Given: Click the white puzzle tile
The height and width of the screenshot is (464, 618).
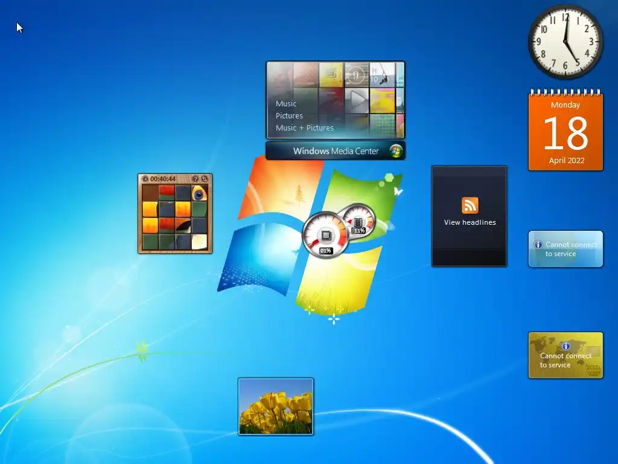Looking at the screenshot, I should pos(199,242).
